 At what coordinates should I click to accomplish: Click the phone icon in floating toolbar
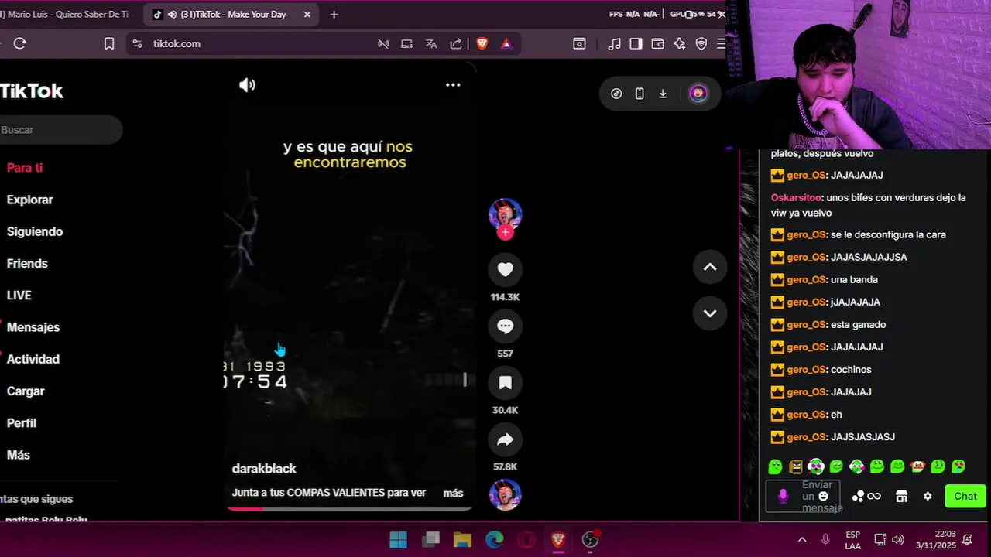[640, 94]
